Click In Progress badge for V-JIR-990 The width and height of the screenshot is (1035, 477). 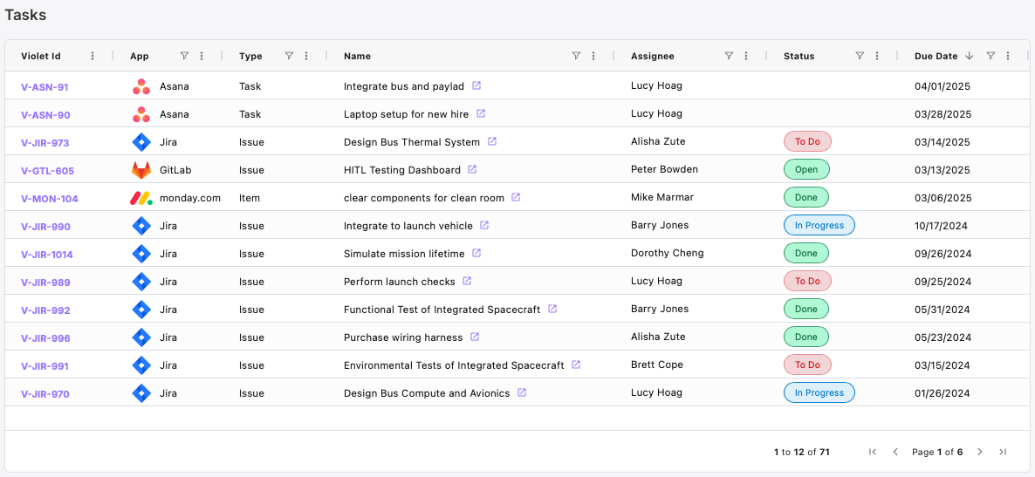point(819,225)
